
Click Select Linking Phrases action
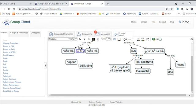click(12, 82)
